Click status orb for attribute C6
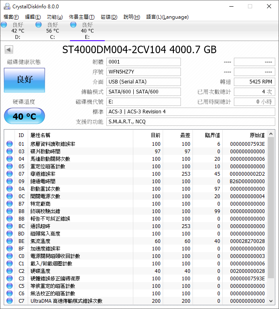The width and height of the screenshot is (279, 309). pyautogui.click(x=10, y=294)
